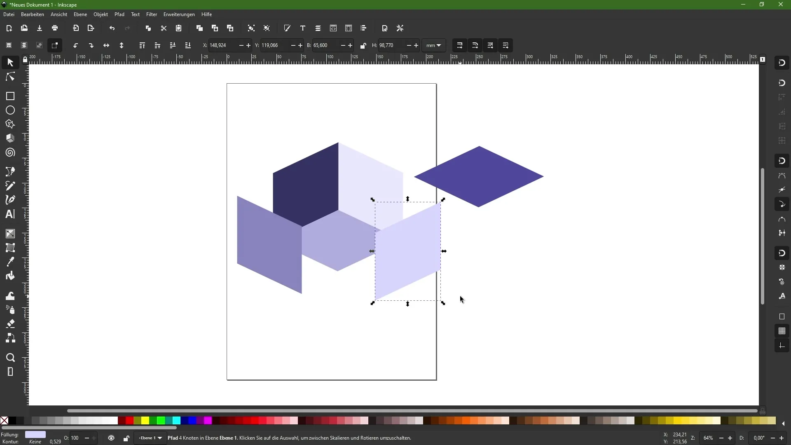This screenshot has height=445, width=791.
Task: Select the Paint bucket tool
Action: pyautogui.click(x=10, y=276)
